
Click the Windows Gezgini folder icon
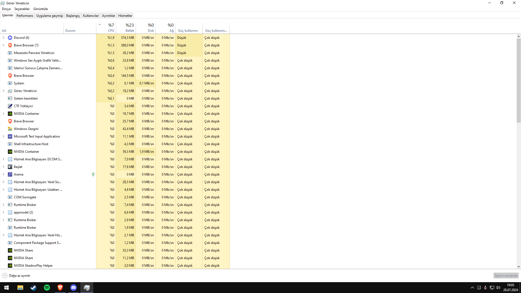(x=10, y=129)
